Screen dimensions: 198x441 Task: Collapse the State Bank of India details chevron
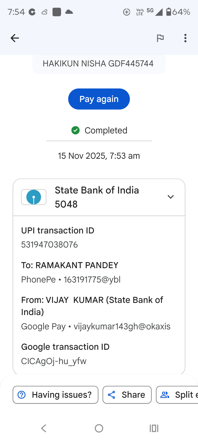(170, 197)
